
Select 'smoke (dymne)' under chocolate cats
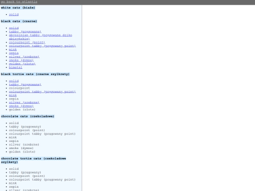point(21,148)
